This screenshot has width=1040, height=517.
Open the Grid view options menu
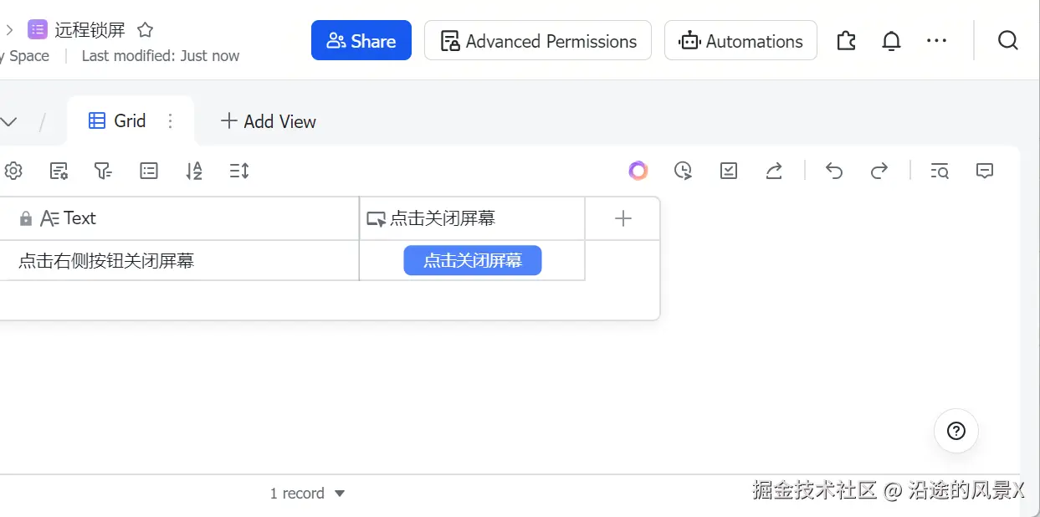point(171,121)
